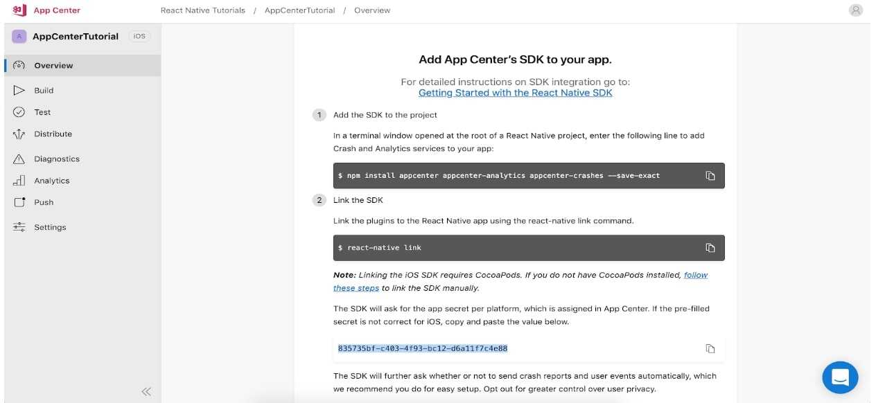Go to the Test section
This screenshot has height=403, width=876.
coord(82,112)
